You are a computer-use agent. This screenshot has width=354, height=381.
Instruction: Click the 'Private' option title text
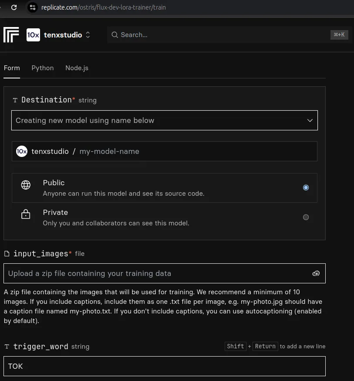point(55,212)
